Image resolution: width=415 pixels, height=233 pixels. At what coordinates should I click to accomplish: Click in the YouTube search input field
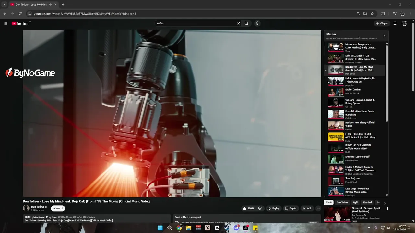click(x=196, y=23)
